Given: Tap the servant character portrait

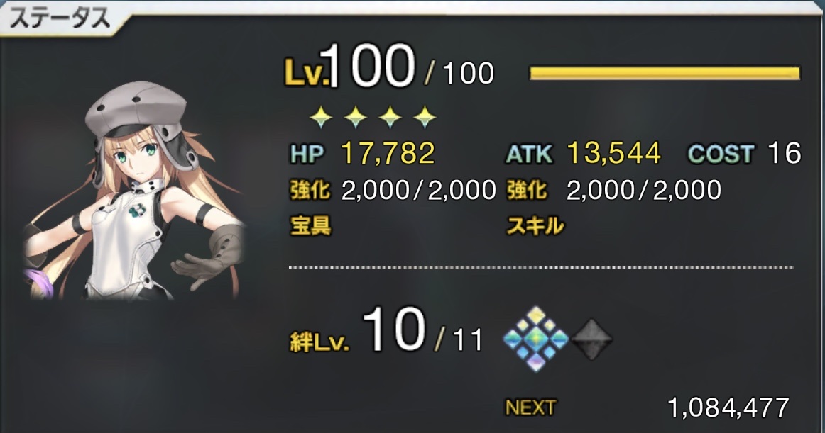Looking at the screenshot, I should 133,192.
